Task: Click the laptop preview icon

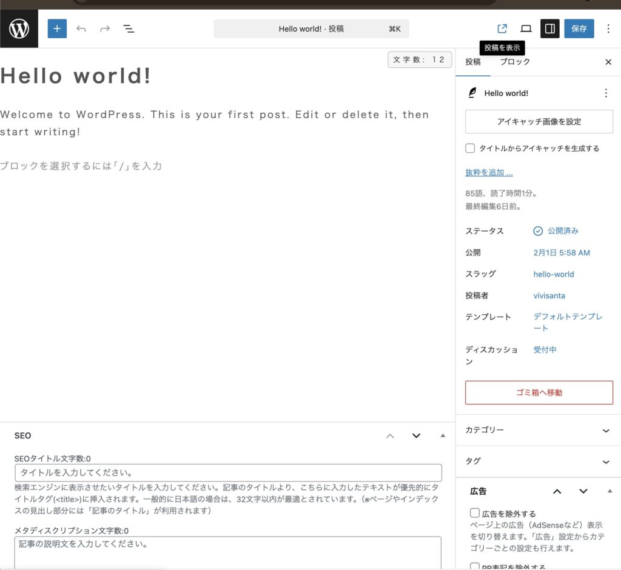Action: [x=526, y=29]
